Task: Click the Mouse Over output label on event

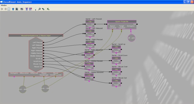Action: click(x=38, y=64)
